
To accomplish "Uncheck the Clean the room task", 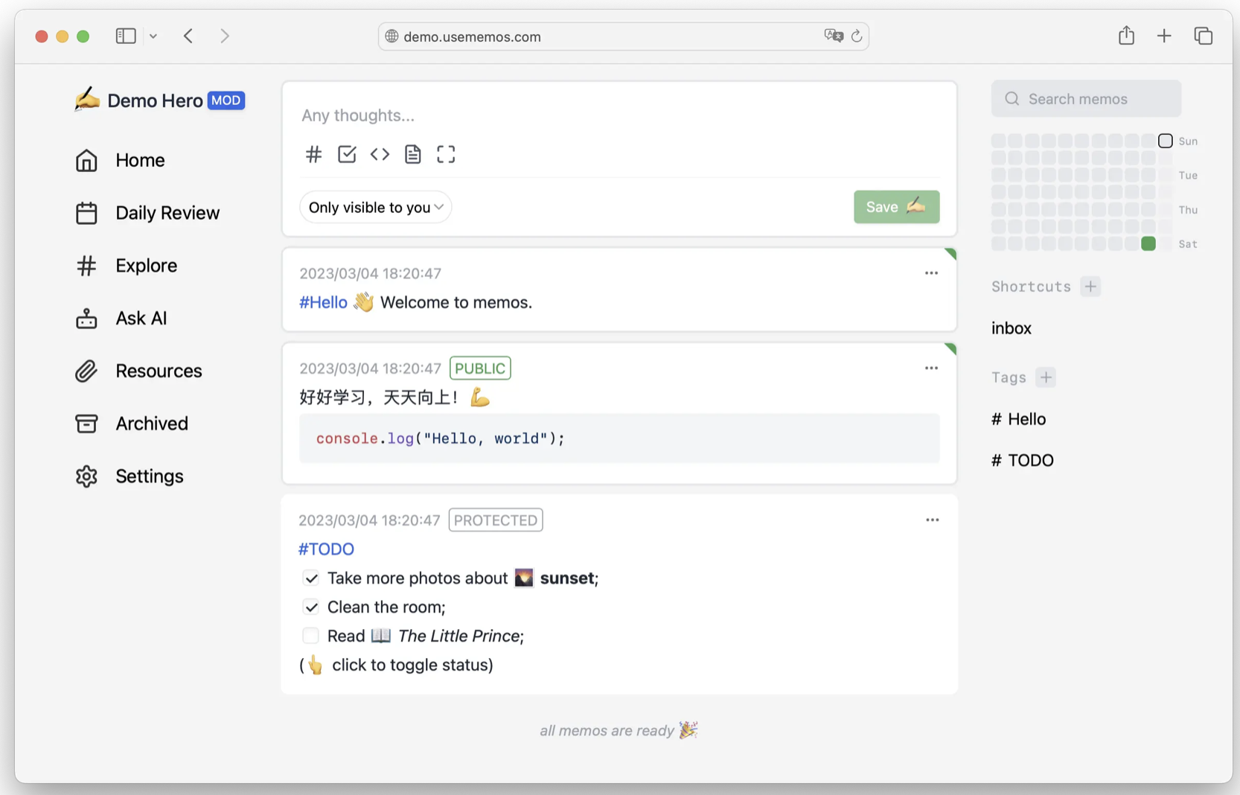I will 310,607.
